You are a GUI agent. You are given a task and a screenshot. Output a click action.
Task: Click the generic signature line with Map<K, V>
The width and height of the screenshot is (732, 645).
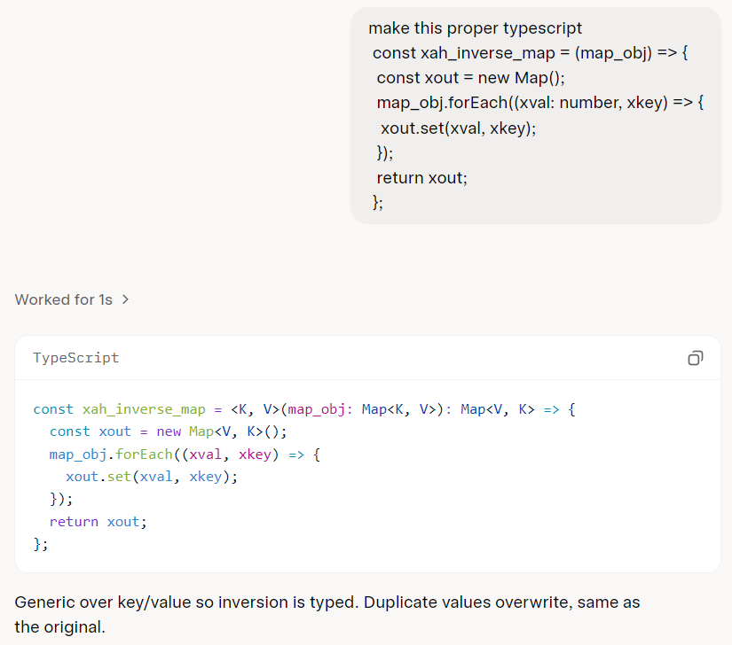[x=304, y=409]
